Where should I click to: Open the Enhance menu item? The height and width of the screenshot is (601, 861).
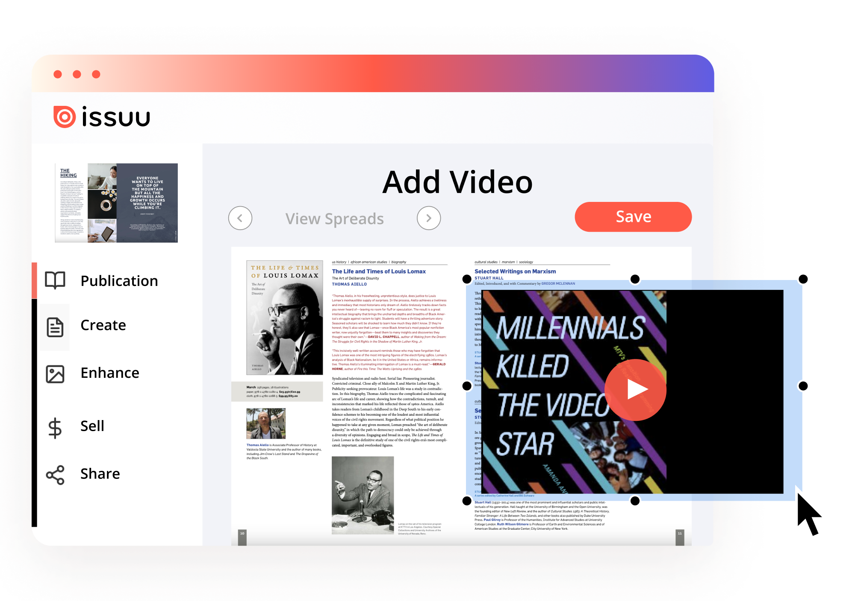click(110, 373)
